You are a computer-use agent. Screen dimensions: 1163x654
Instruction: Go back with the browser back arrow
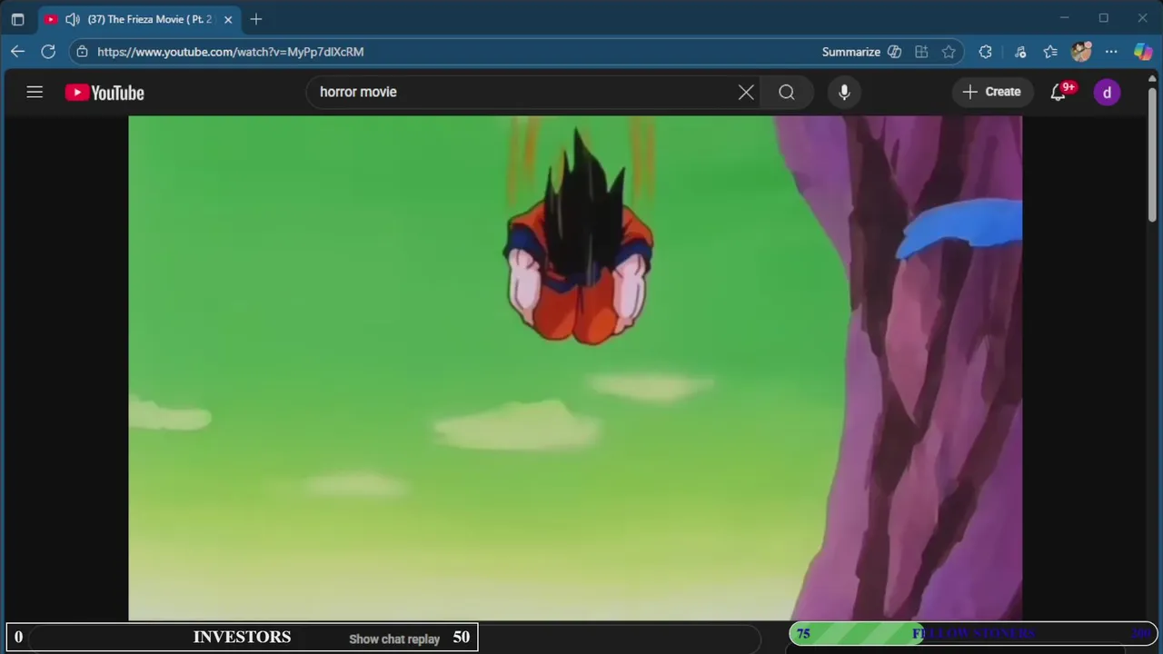pyautogui.click(x=17, y=52)
